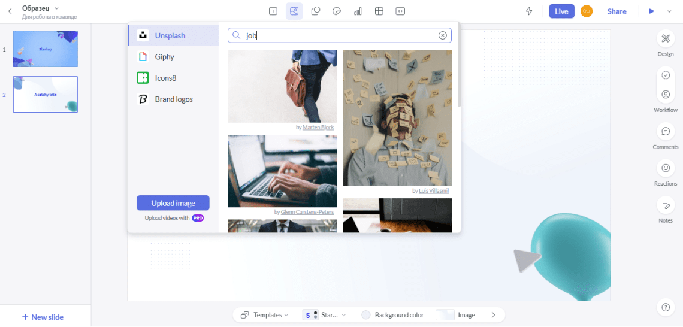Open background Image option
This screenshot has width=683, height=327.
[x=455, y=315]
